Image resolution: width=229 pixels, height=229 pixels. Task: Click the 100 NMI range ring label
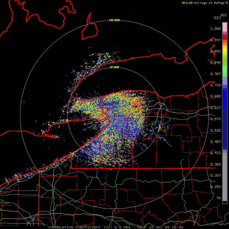[x=114, y=20]
